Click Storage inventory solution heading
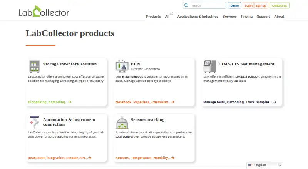 pos(70,64)
